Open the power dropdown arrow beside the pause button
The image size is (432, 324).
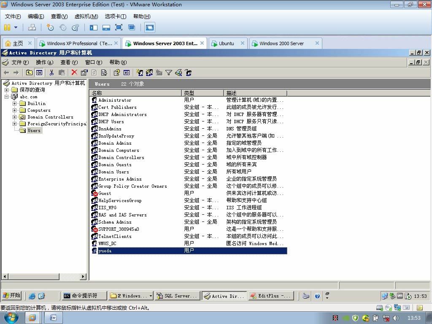click(16, 27)
